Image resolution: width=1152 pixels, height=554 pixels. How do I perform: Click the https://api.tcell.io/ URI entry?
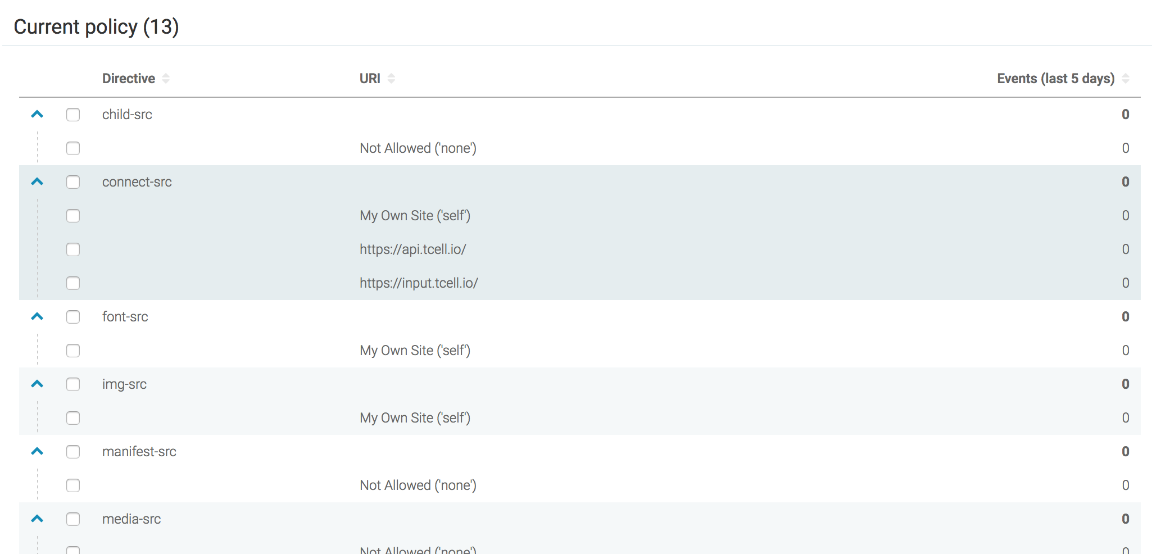point(413,249)
